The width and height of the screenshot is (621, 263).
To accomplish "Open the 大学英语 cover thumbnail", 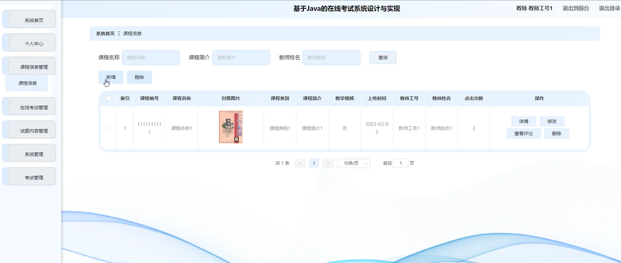I will 231,126.
